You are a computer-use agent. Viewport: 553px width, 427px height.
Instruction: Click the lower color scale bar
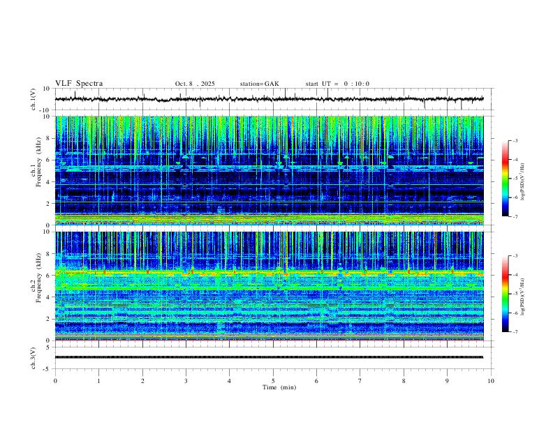click(x=505, y=294)
